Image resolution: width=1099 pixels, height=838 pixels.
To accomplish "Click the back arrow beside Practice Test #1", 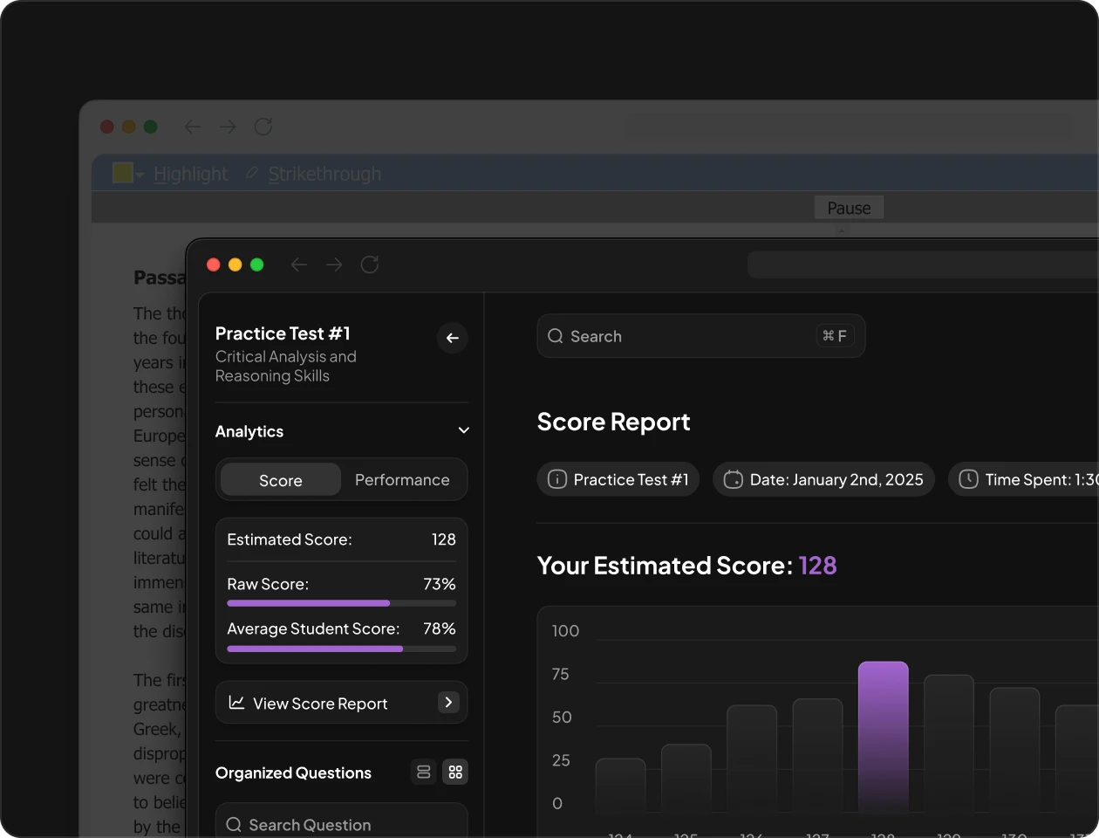I will 452,338.
